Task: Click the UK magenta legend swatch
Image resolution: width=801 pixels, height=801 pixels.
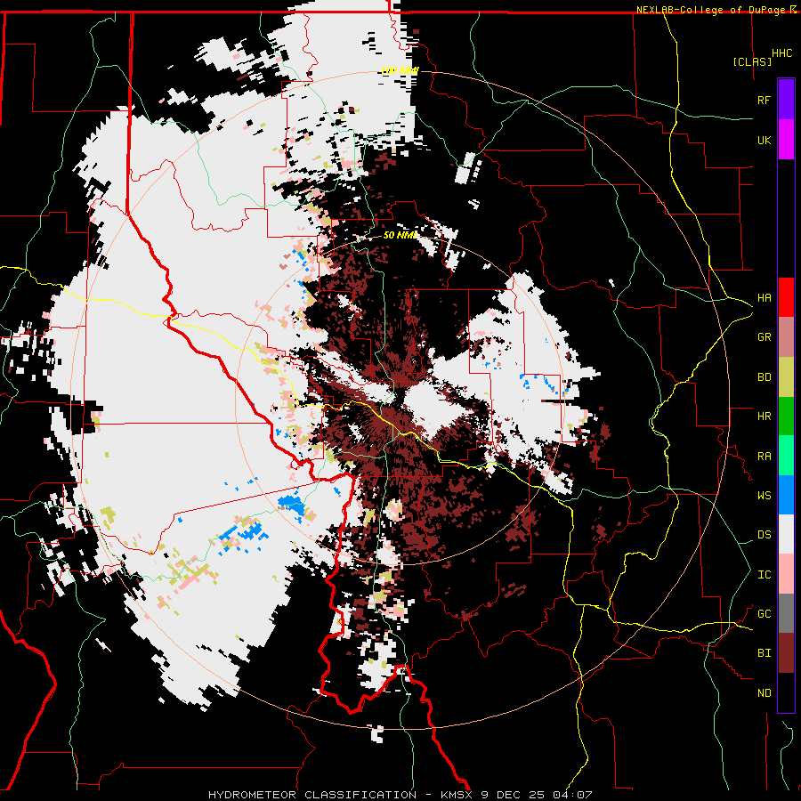Action: 786,140
